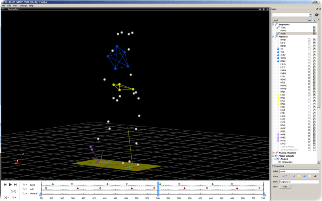Viewport: 322px width, 201px height.
Task: Enable trajectory for RBAK marker
Action: coord(309,61)
